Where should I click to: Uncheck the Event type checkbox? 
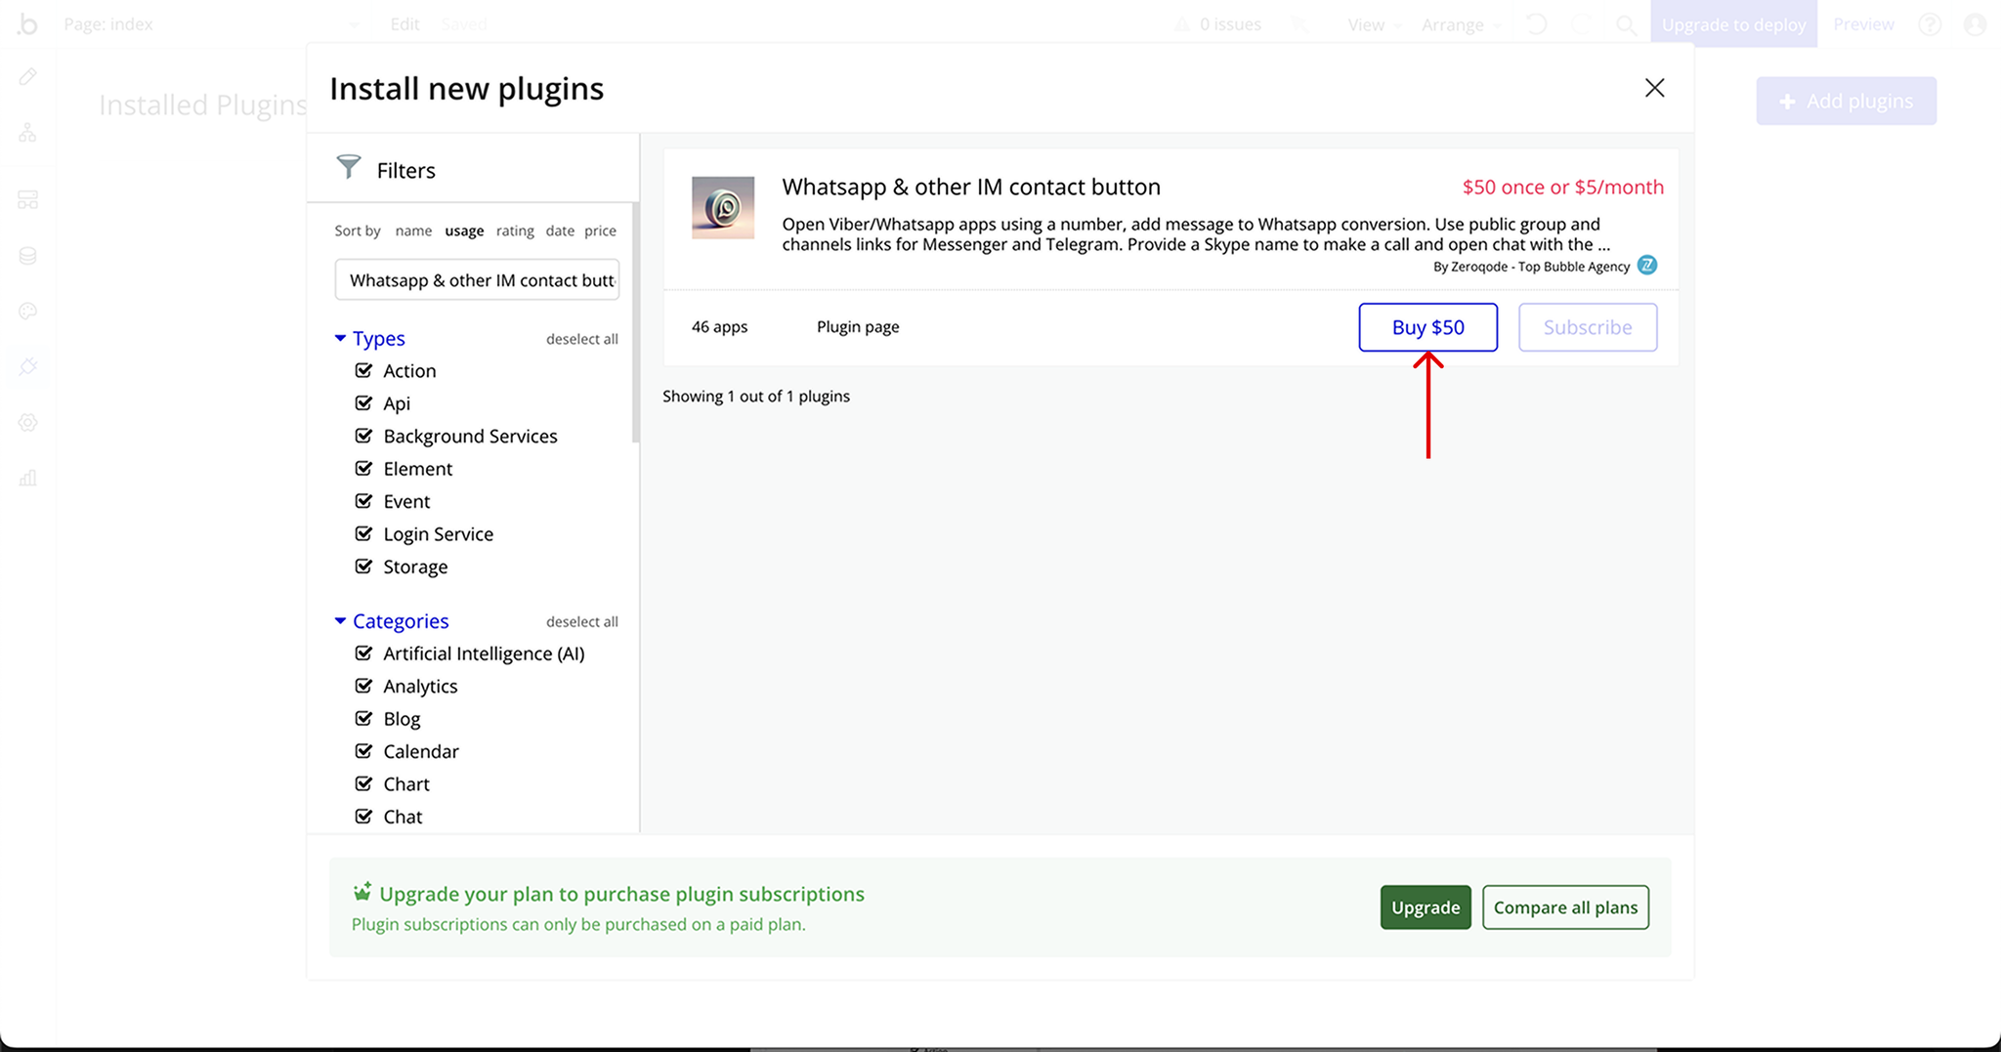coord(363,501)
